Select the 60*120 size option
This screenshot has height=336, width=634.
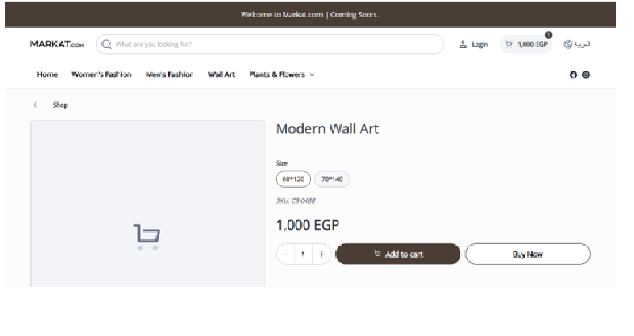pos(293,179)
